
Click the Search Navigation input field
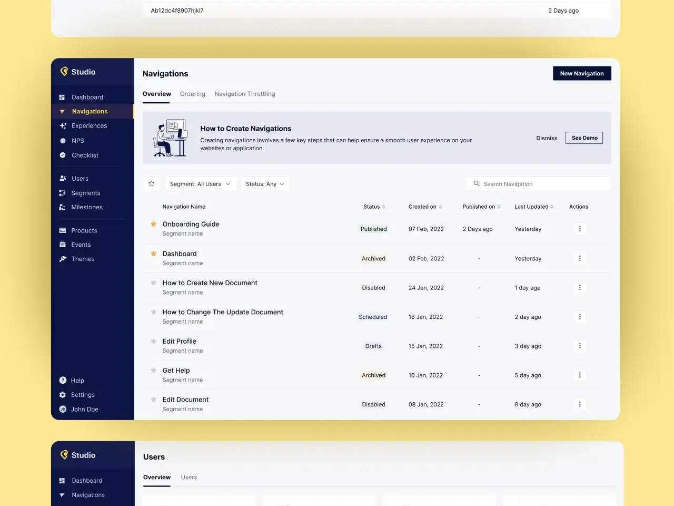(x=538, y=183)
